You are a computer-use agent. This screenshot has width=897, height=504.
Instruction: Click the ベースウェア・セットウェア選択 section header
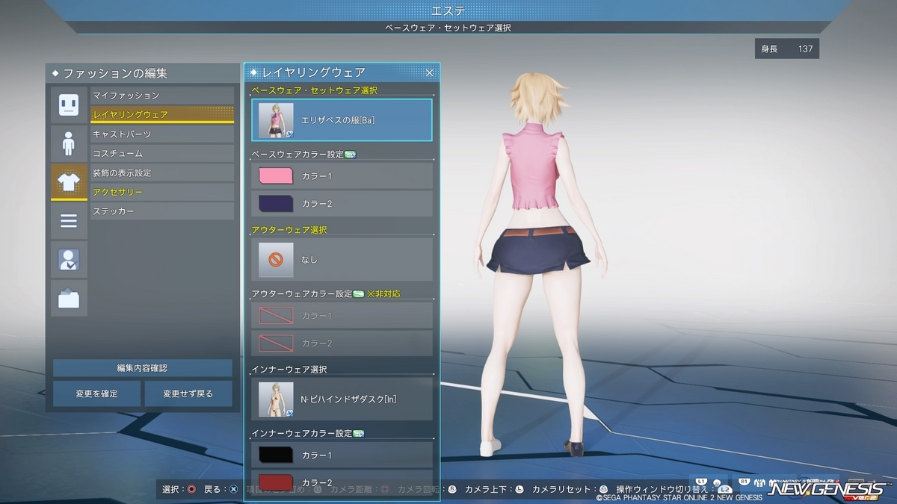pos(314,90)
